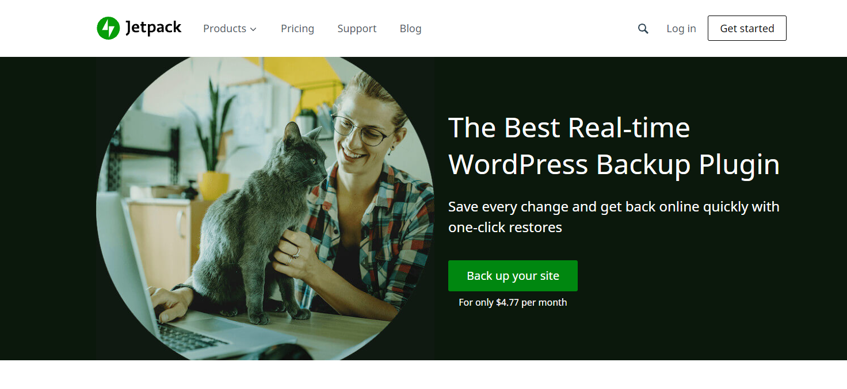Expand the Products dropdown

230,28
